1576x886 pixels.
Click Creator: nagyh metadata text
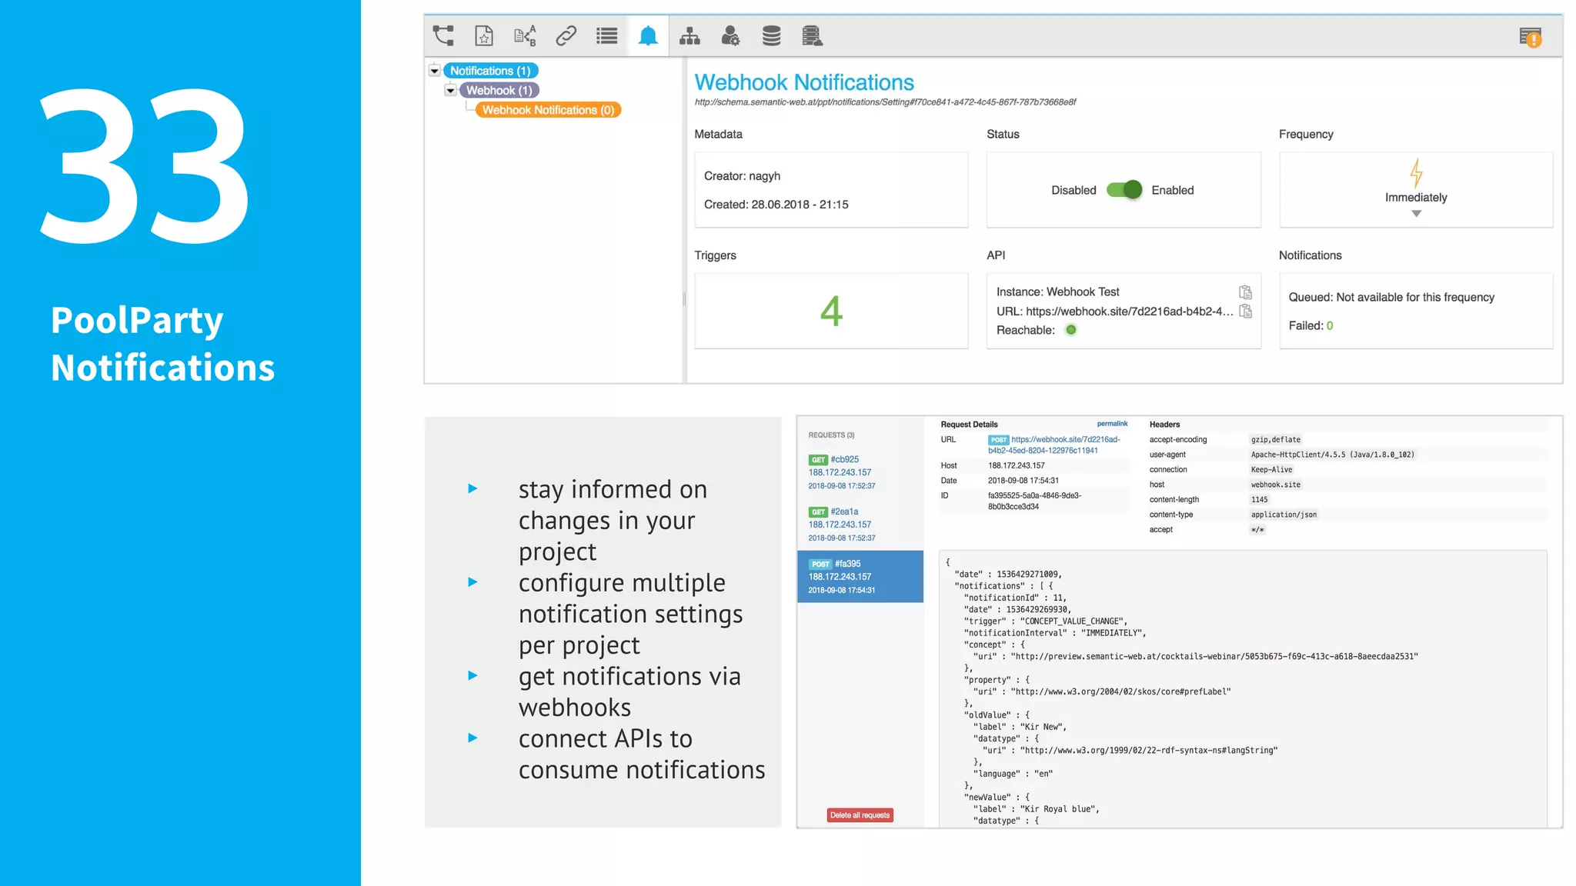[x=742, y=176]
